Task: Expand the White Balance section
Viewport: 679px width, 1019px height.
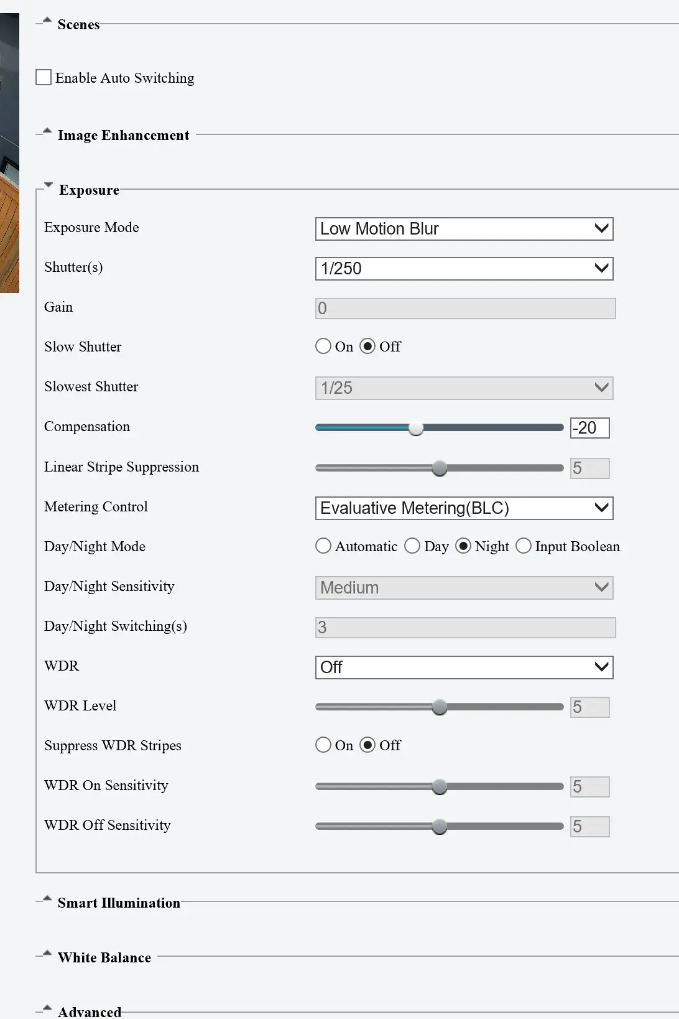Action: click(x=47, y=954)
